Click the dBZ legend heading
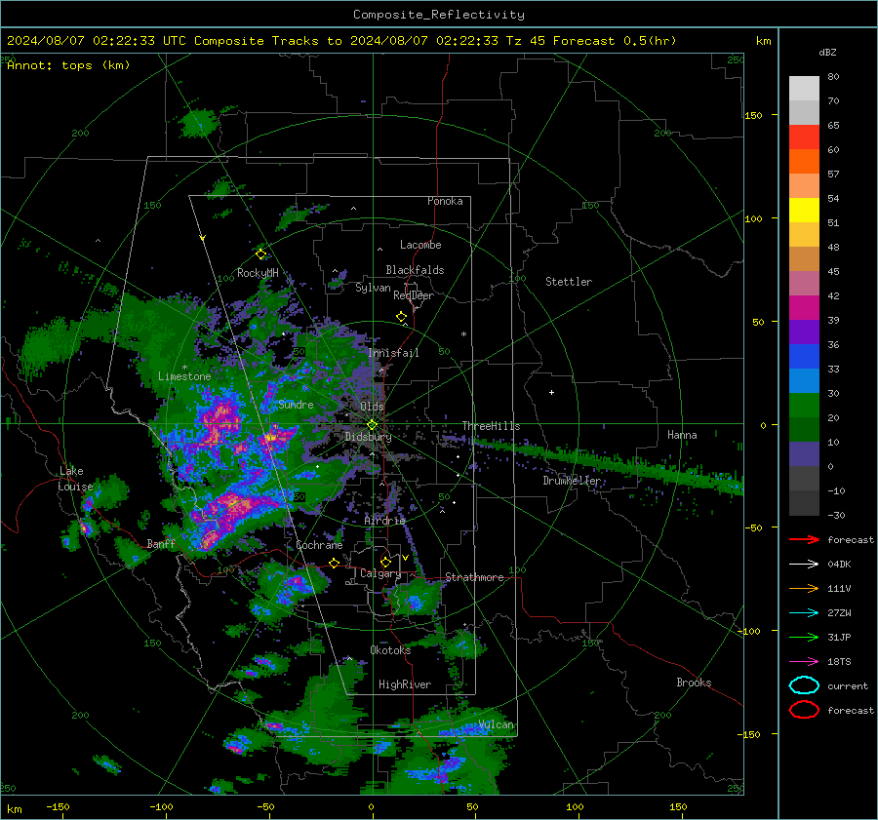878x820 pixels. pyautogui.click(x=827, y=53)
